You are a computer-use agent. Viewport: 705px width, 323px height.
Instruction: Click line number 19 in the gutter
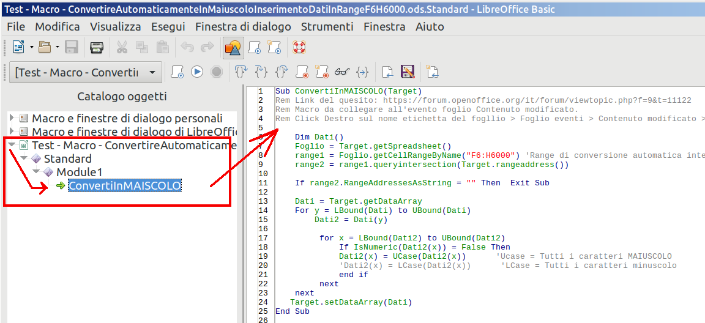263,256
